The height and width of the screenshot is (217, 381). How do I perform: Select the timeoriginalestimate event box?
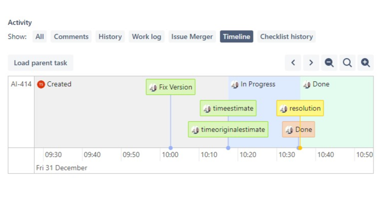[228, 129]
